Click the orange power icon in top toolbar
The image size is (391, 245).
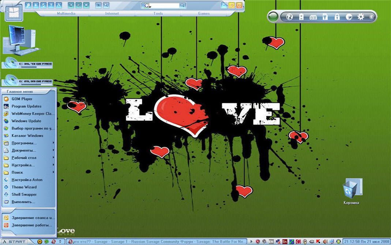(239, 5)
